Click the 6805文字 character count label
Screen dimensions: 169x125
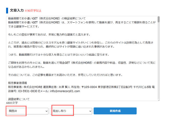point(12,103)
